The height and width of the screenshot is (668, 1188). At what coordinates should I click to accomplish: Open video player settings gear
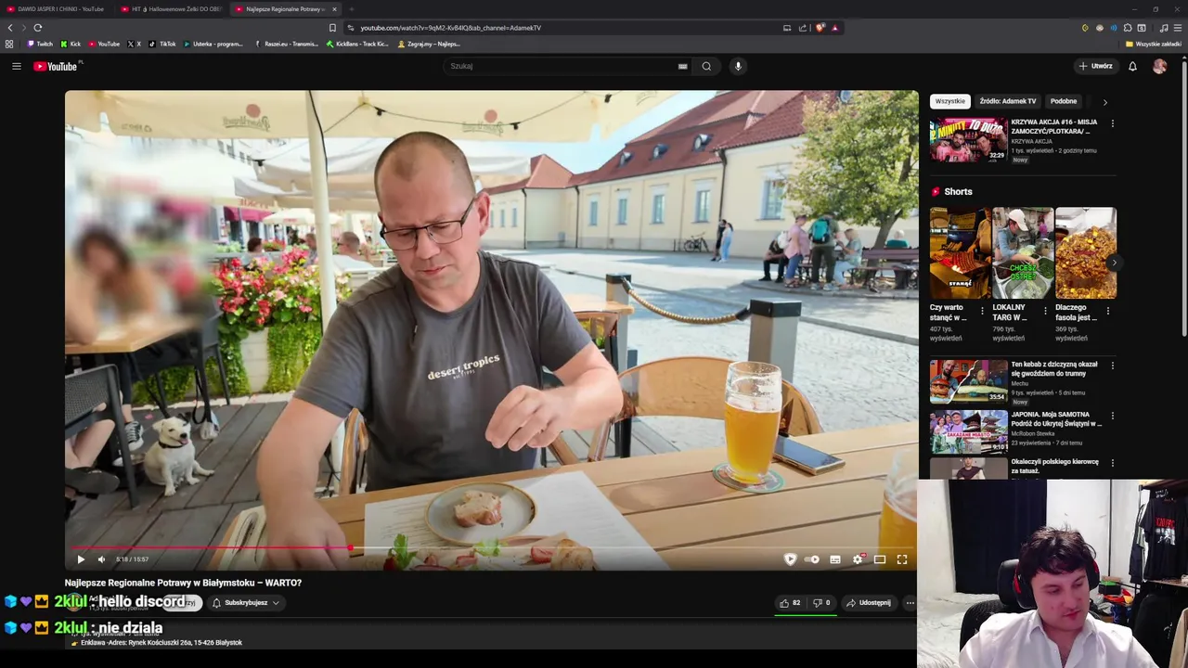tap(858, 559)
